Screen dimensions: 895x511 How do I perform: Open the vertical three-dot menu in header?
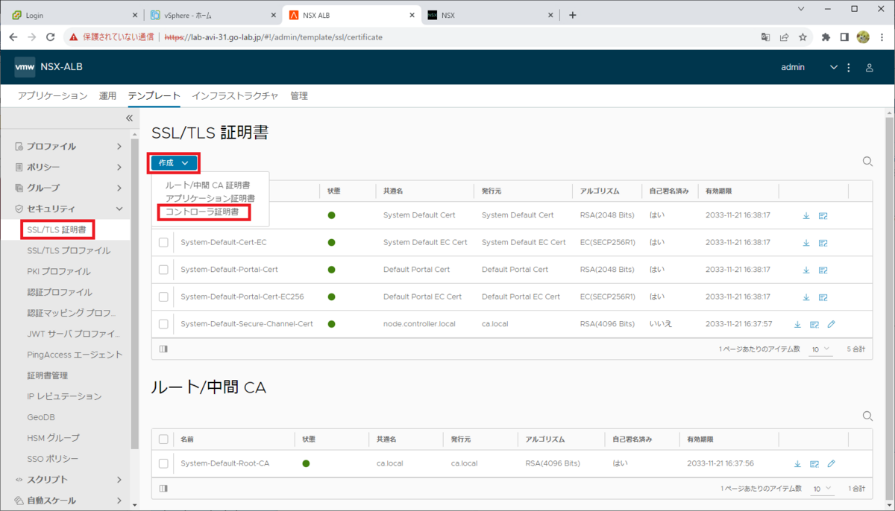pyautogui.click(x=848, y=68)
